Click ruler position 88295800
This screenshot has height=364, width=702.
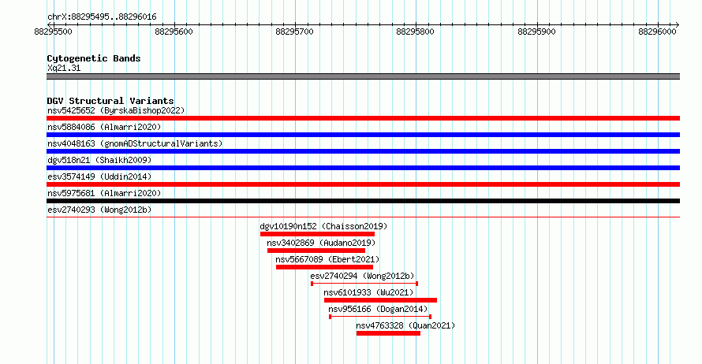tap(415, 32)
